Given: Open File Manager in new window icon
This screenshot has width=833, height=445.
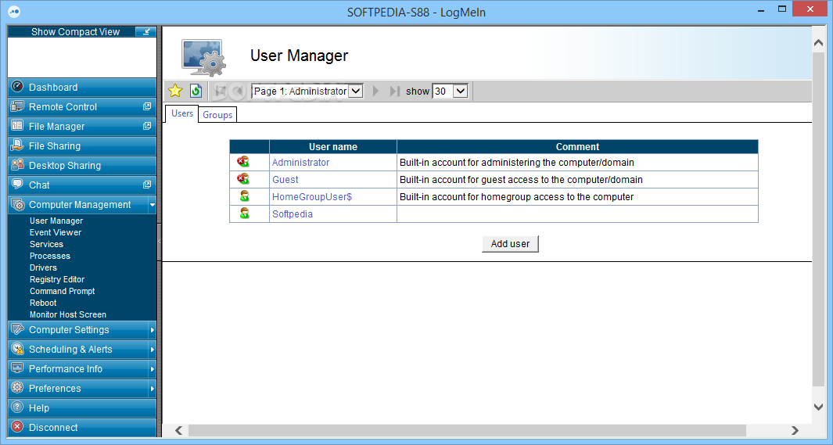Looking at the screenshot, I should tap(147, 126).
